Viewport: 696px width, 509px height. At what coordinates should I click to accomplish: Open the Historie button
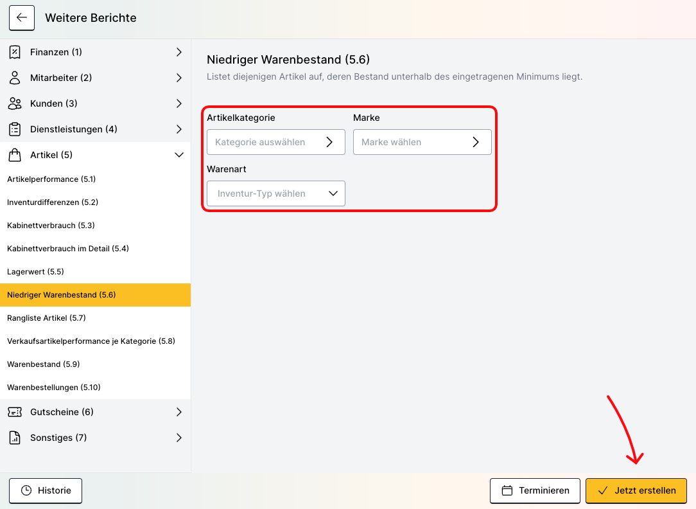pyautogui.click(x=46, y=490)
